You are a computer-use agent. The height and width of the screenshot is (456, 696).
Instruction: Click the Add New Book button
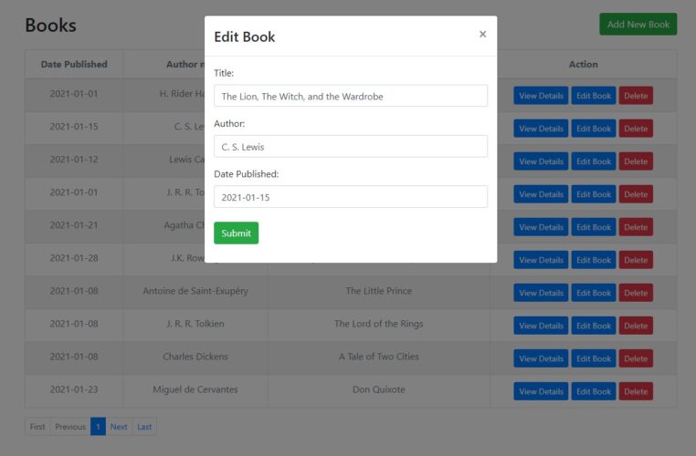[638, 25]
